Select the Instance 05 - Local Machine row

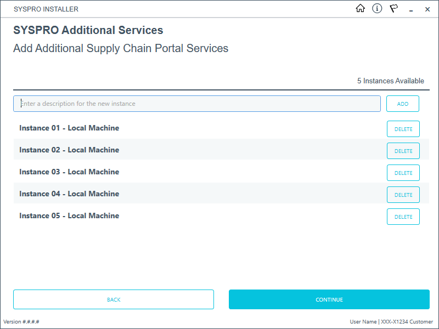[69, 216]
